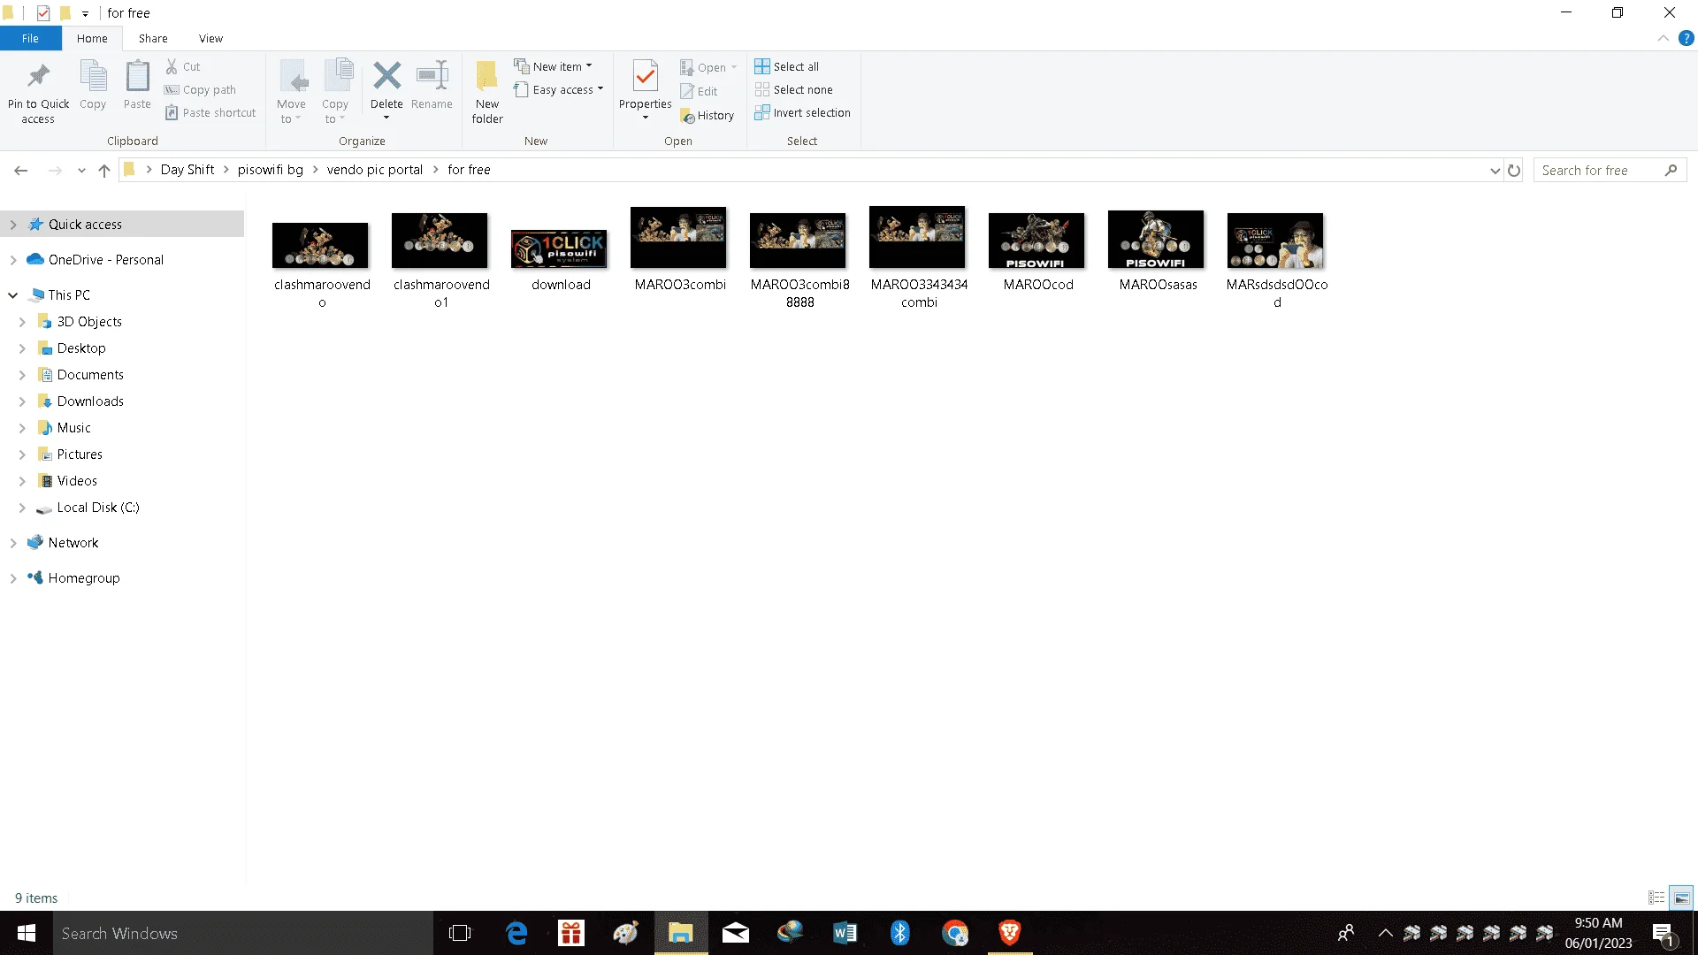Screen dimensions: 1698x955
Task: Select Homegroup in navigation pane
Action: pos(84,578)
